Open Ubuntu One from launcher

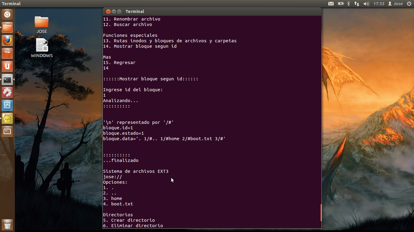pos(7,67)
